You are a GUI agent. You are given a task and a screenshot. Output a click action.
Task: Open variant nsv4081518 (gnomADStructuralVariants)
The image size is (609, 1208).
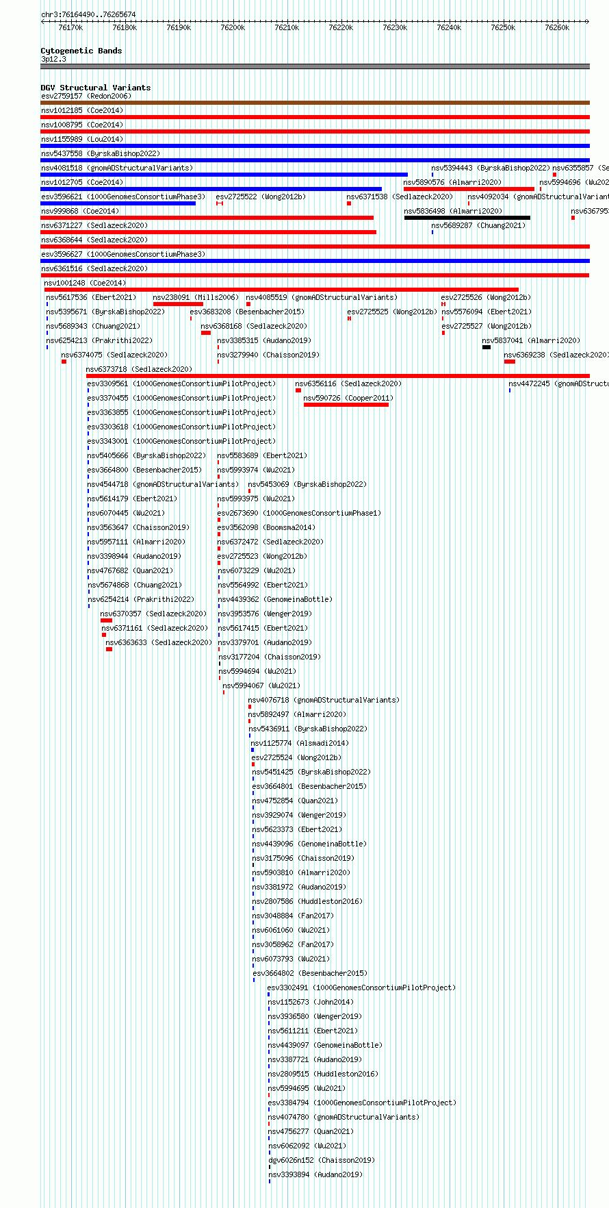pyautogui.click(x=117, y=168)
